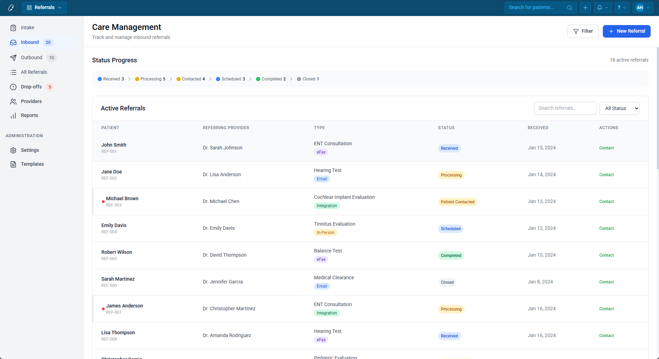Image resolution: width=659 pixels, height=359 pixels.
Task: Click the search magnifier icon
Action: pos(570,8)
